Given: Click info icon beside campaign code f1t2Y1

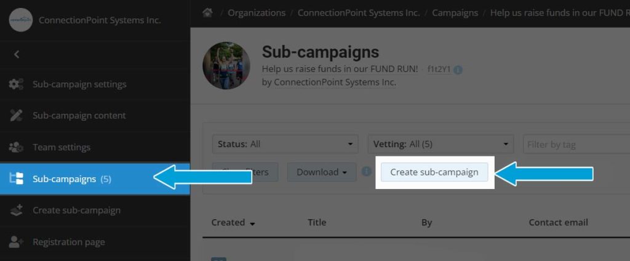Looking at the screenshot, I should 458,70.
